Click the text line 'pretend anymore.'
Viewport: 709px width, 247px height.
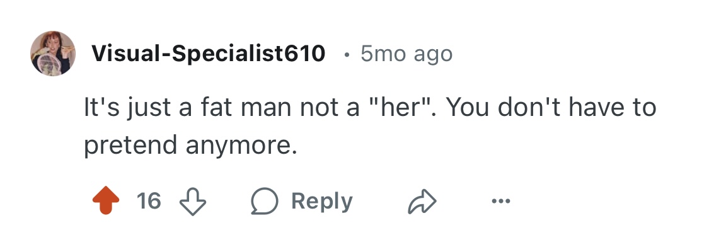click(190, 146)
